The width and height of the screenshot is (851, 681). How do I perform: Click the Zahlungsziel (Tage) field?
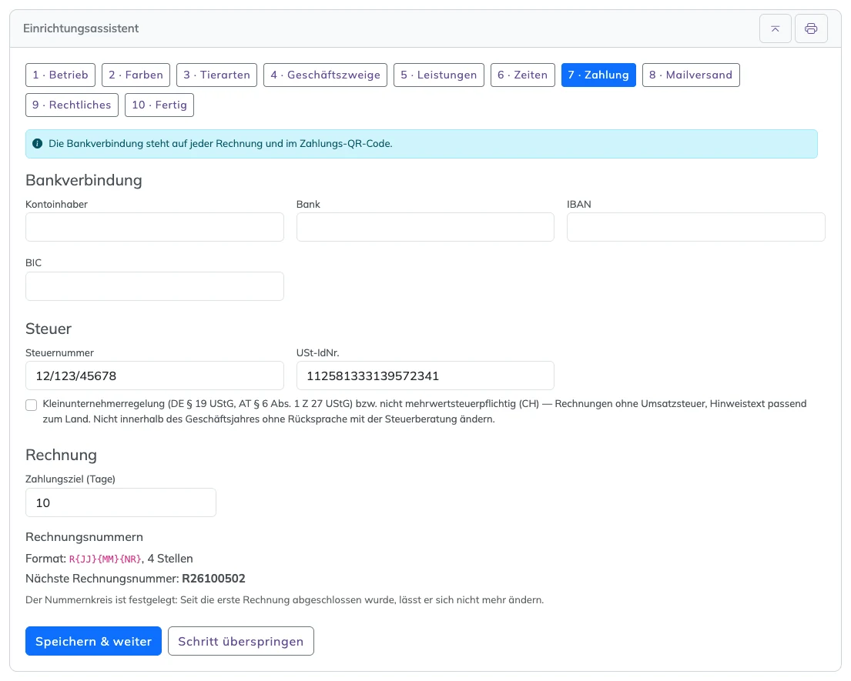[x=120, y=502]
